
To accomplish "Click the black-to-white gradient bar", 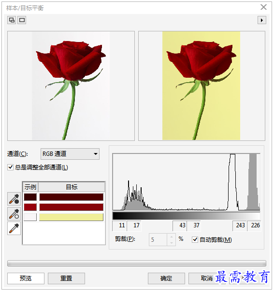I will coord(187,216).
